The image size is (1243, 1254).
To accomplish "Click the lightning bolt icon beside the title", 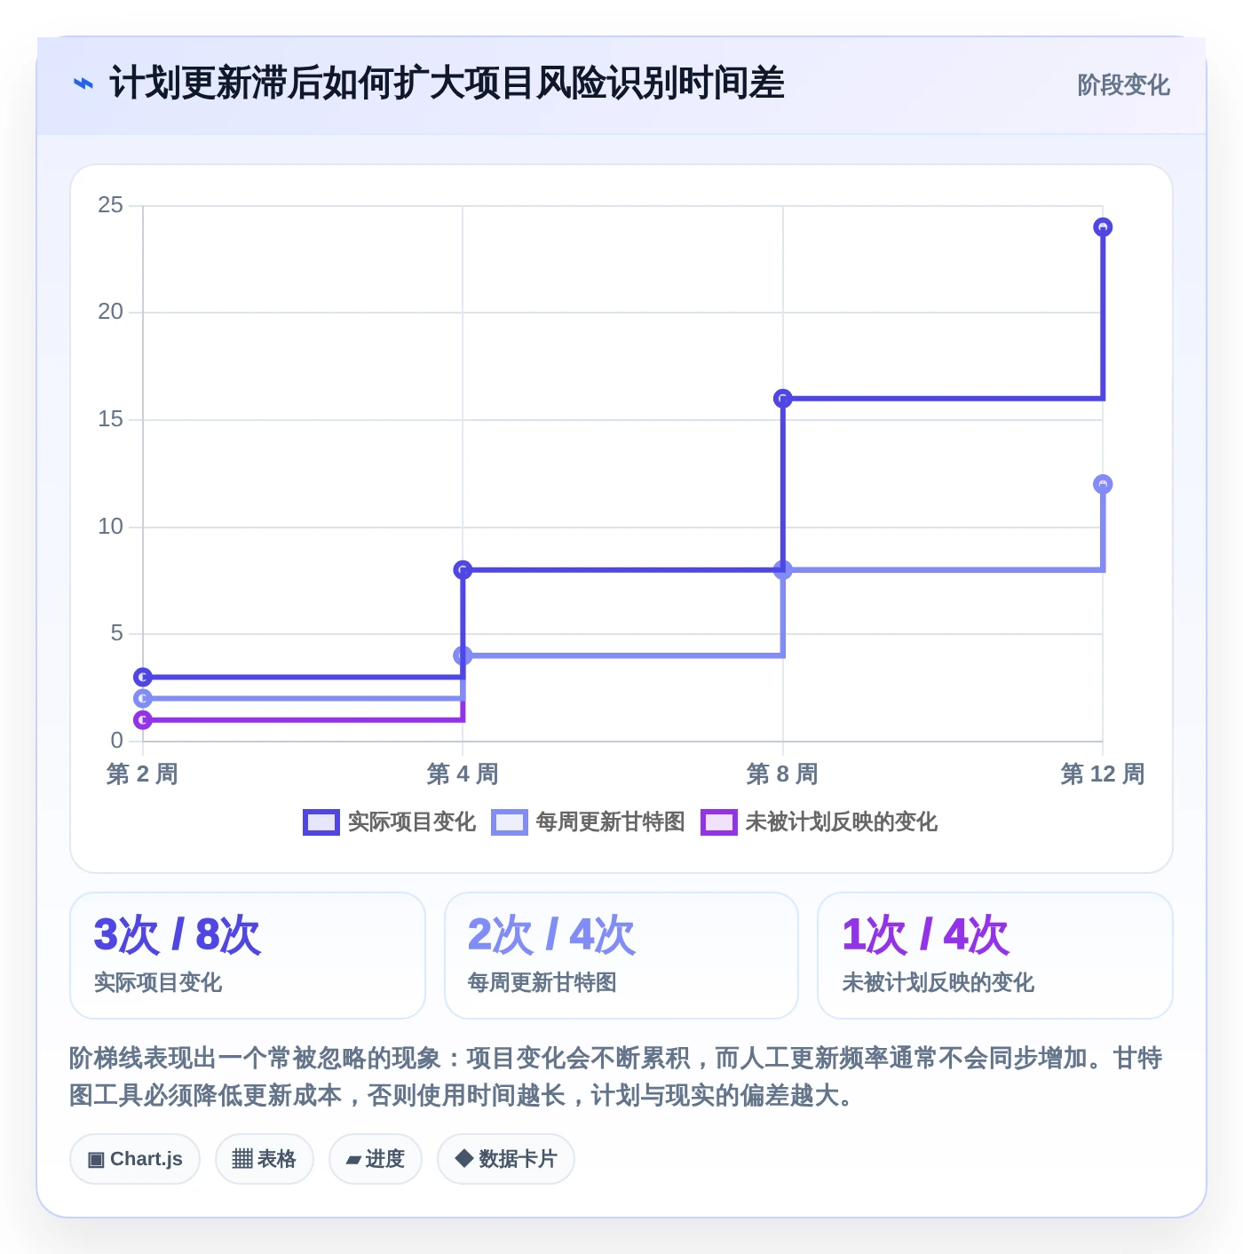I will (x=83, y=84).
